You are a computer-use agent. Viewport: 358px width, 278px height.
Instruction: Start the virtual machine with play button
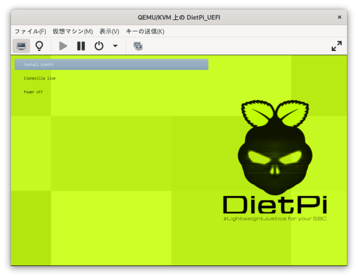[x=63, y=46]
